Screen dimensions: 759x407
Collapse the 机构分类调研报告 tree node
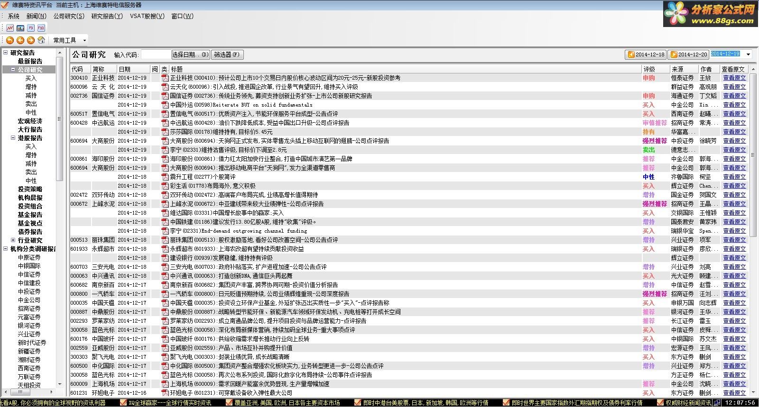6,249
